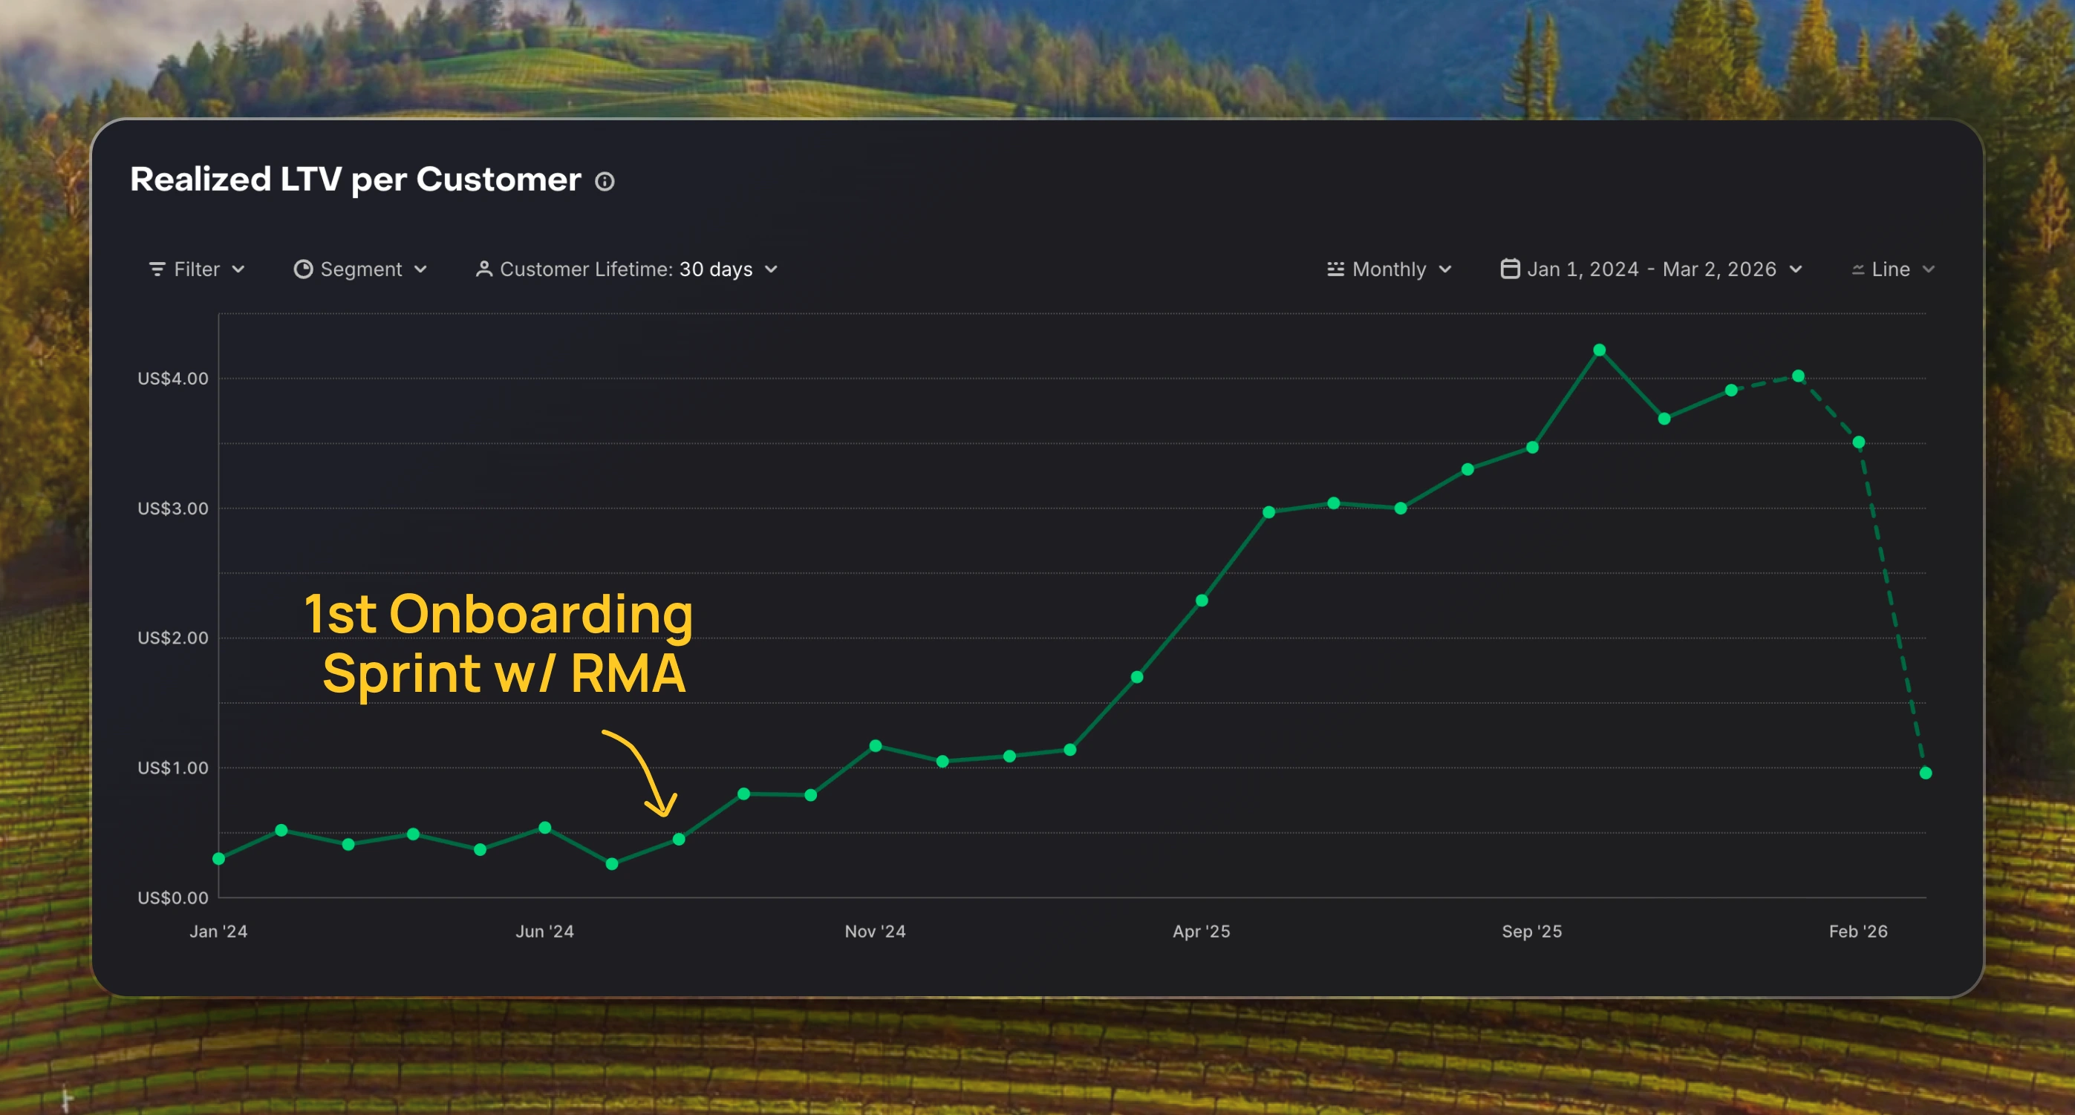Click the data point above Sep '25
The height and width of the screenshot is (1115, 2075).
(x=1532, y=448)
